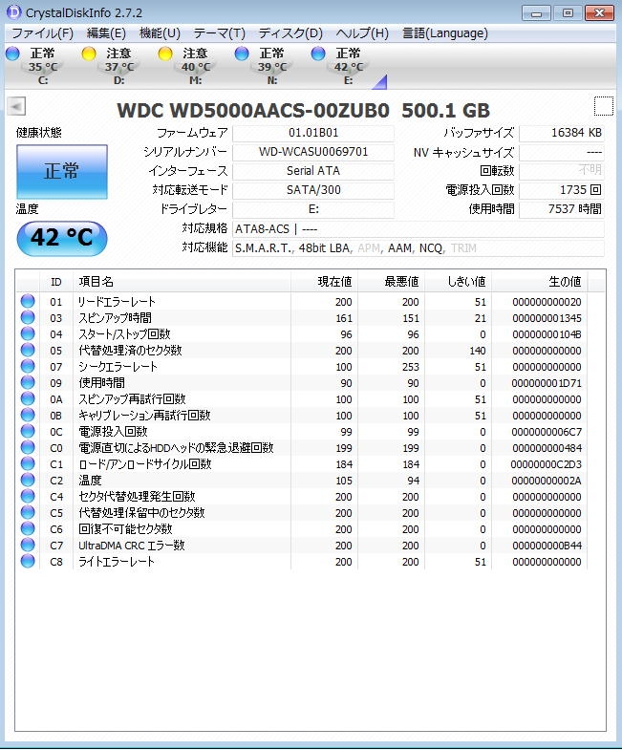
Task: Click the serial number WD-WCASU0069701 field
Action: pos(313,152)
